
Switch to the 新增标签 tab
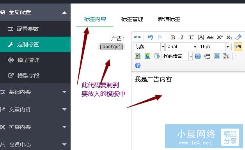point(169,19)
